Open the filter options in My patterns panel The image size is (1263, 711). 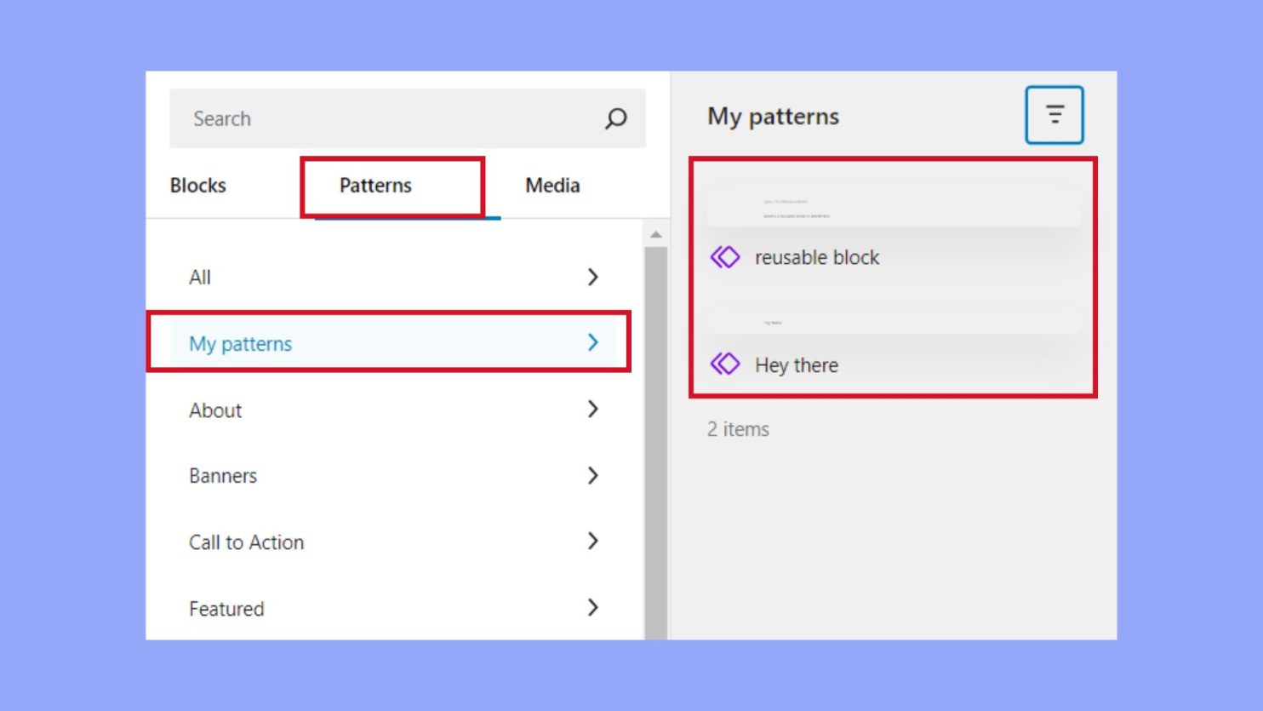click(1054, 114)
